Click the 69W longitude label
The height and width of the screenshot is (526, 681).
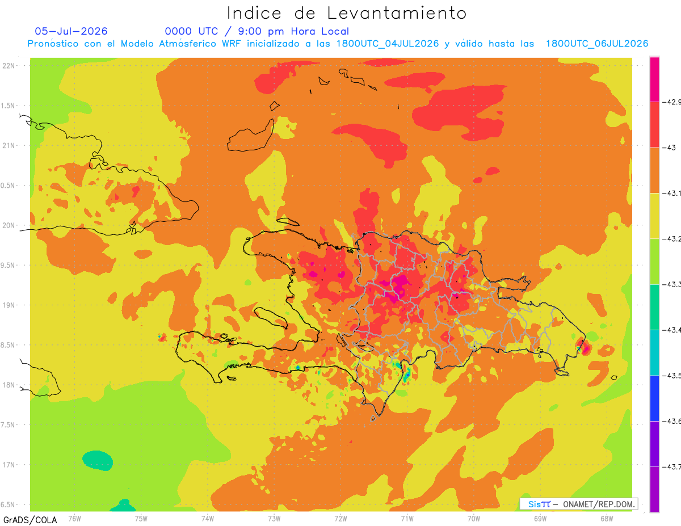[540, 518]
